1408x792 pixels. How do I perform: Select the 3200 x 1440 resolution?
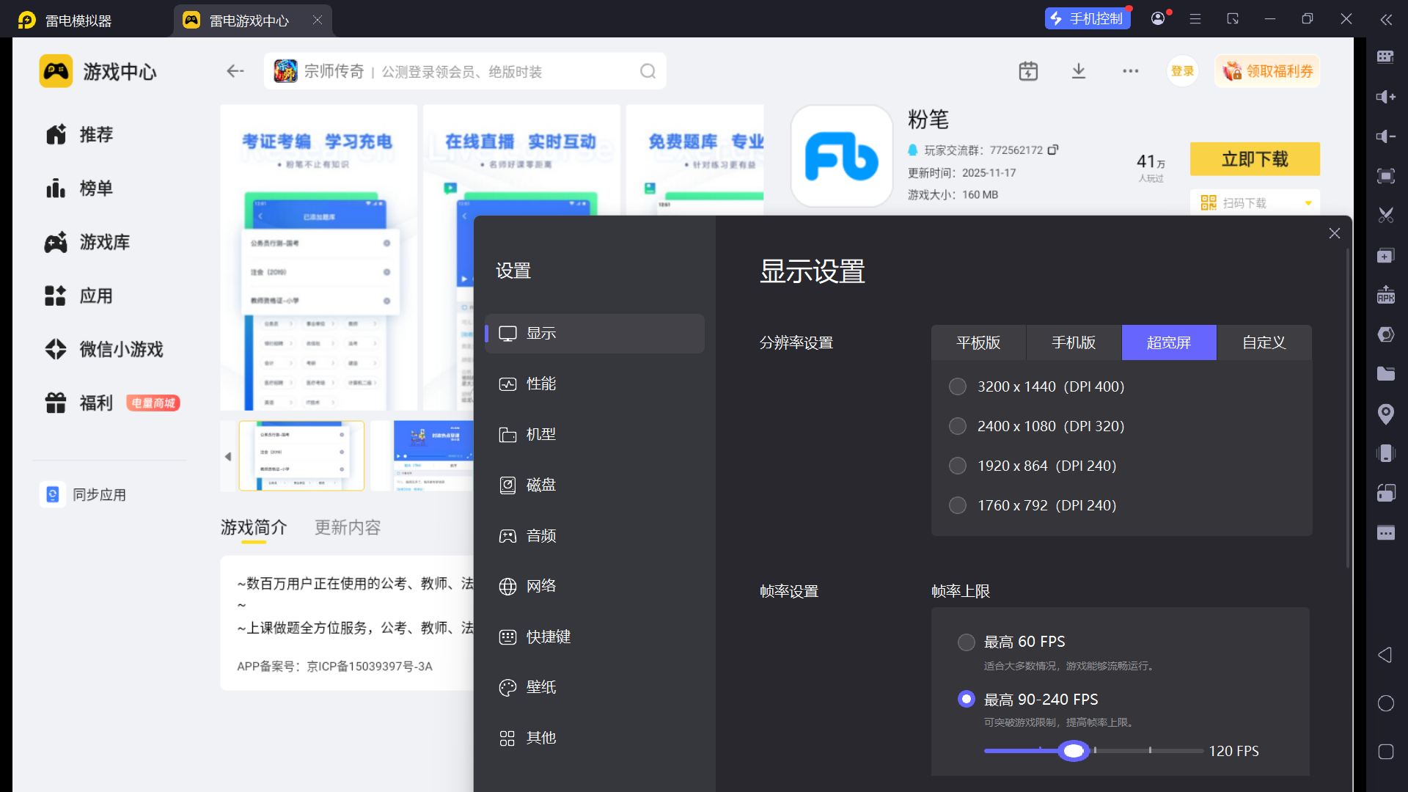[958, 386]
